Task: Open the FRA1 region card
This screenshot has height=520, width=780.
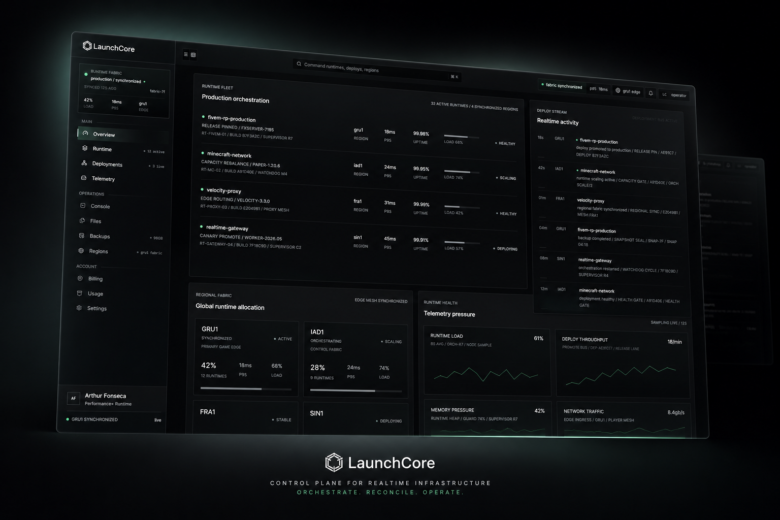Action: click(x=245, y=416)
